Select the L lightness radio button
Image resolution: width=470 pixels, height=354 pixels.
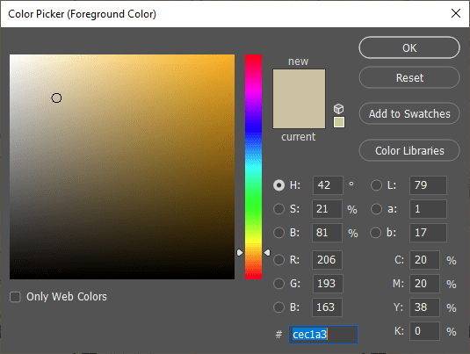pyautogui.click(x=376, y=185)
